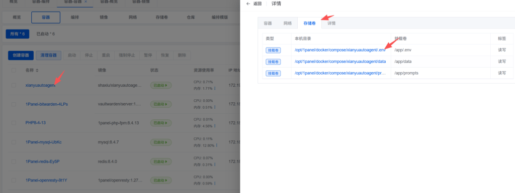The height and width of the screenshot is (193, 515).
Task: Click the /app/prompts mount path cell
Action: point(406,73)
